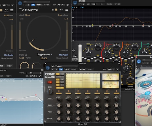Click the M/S mode button in GrandEQ
This screenshot has height=126, width=152.
point(62,82)
